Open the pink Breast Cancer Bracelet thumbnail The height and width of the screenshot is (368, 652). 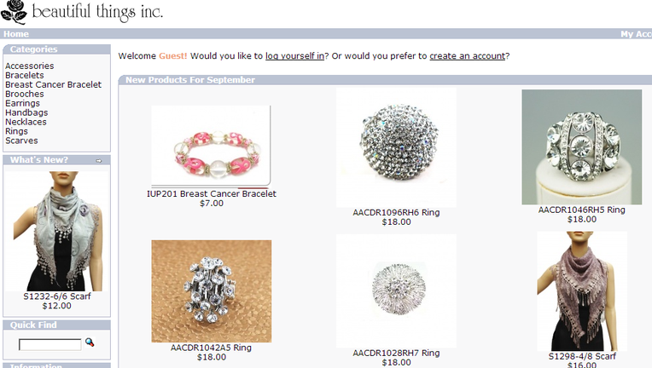212,145
